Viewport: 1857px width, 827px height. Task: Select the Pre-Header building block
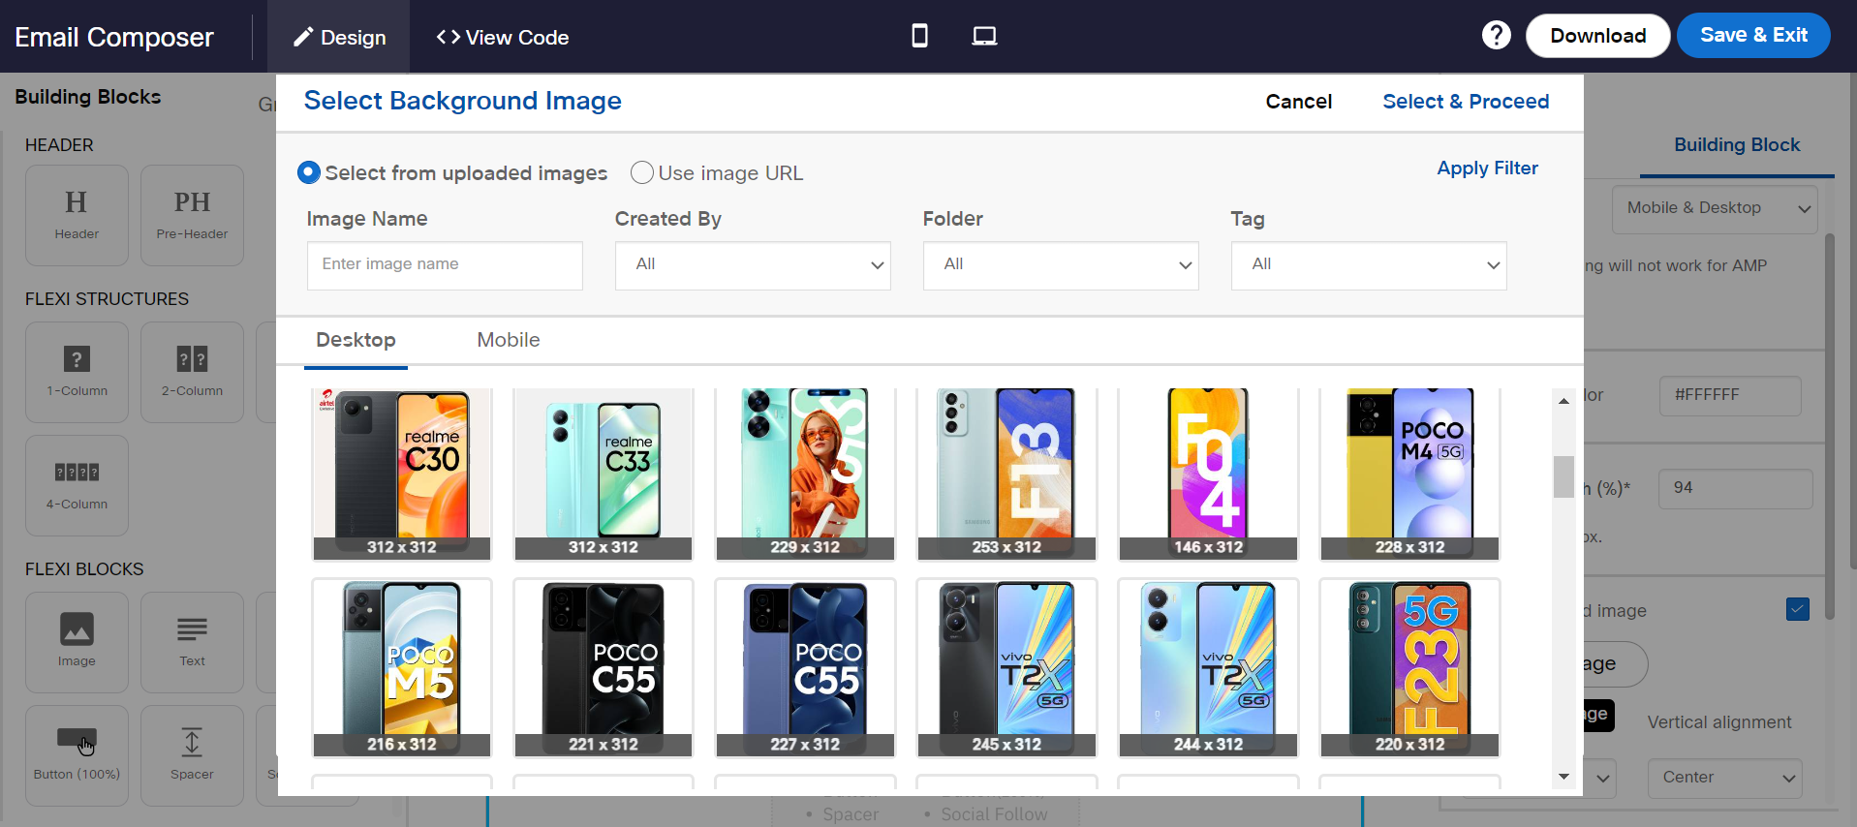[192, 215]
